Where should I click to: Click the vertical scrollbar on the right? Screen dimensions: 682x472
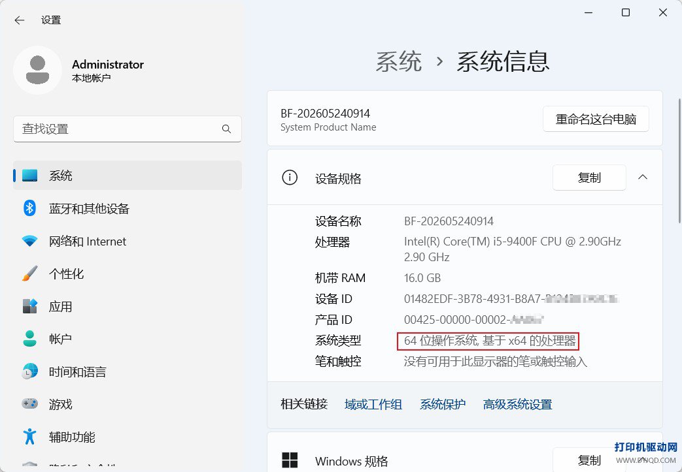[x=679, y=161]
